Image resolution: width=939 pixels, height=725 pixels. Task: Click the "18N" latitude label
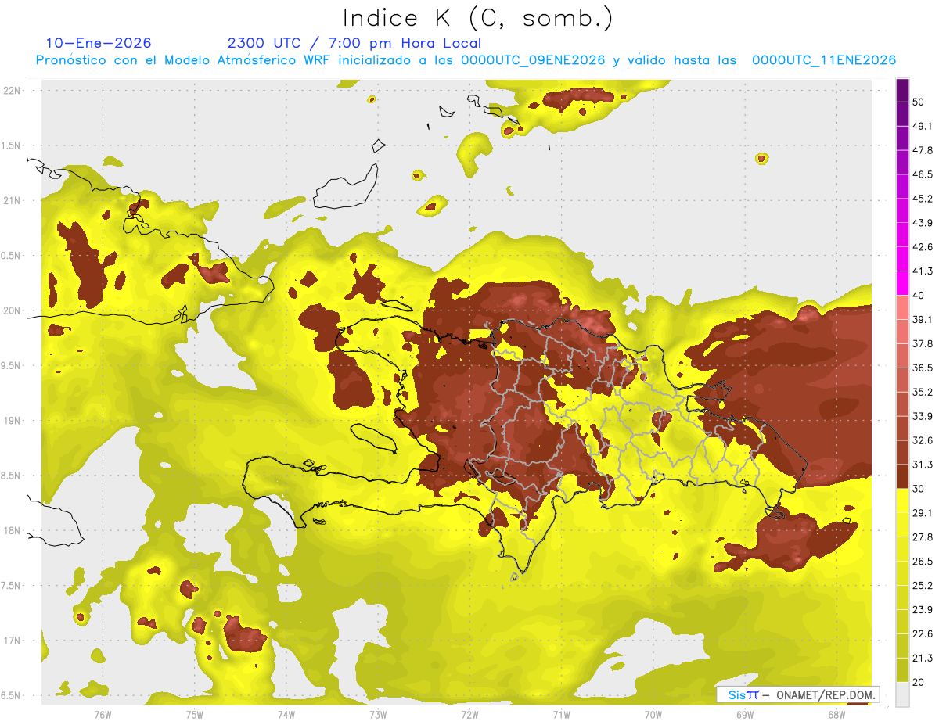(13, 531)
